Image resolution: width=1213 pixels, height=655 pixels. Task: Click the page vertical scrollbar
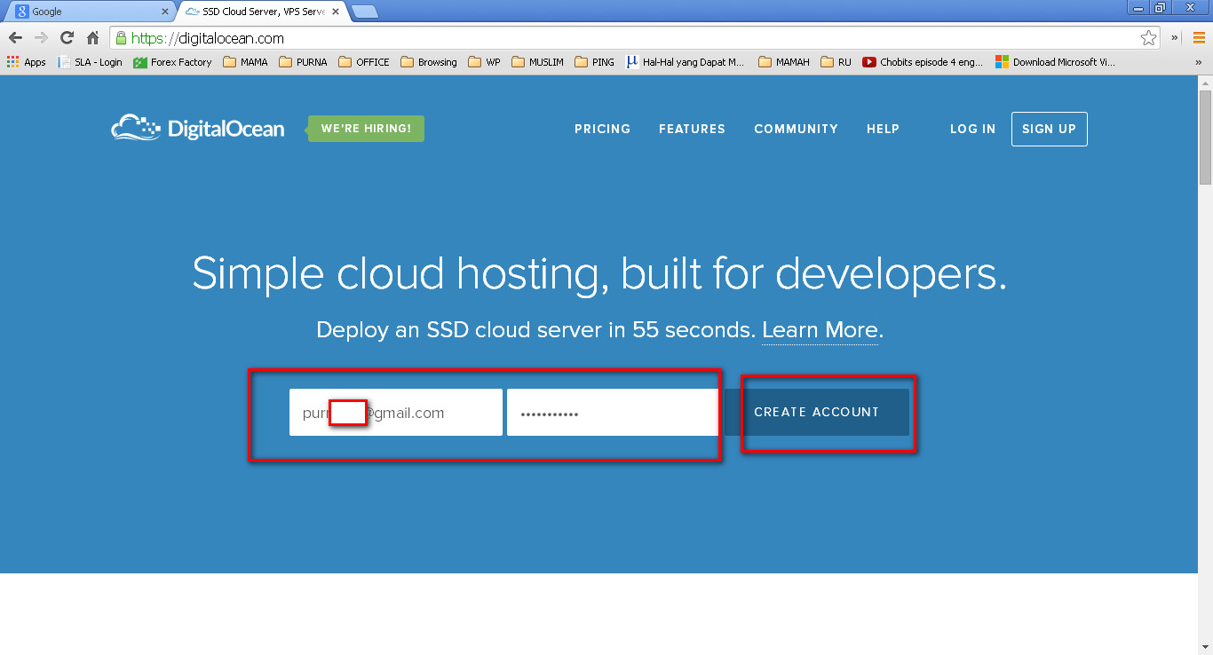(1205, 364)
